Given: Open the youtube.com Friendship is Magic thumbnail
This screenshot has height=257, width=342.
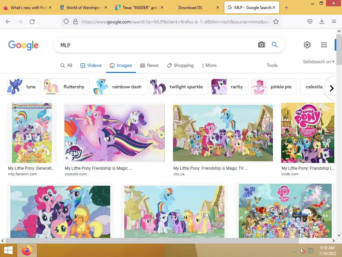Looking at the screenshot, I should click(115, 133).
